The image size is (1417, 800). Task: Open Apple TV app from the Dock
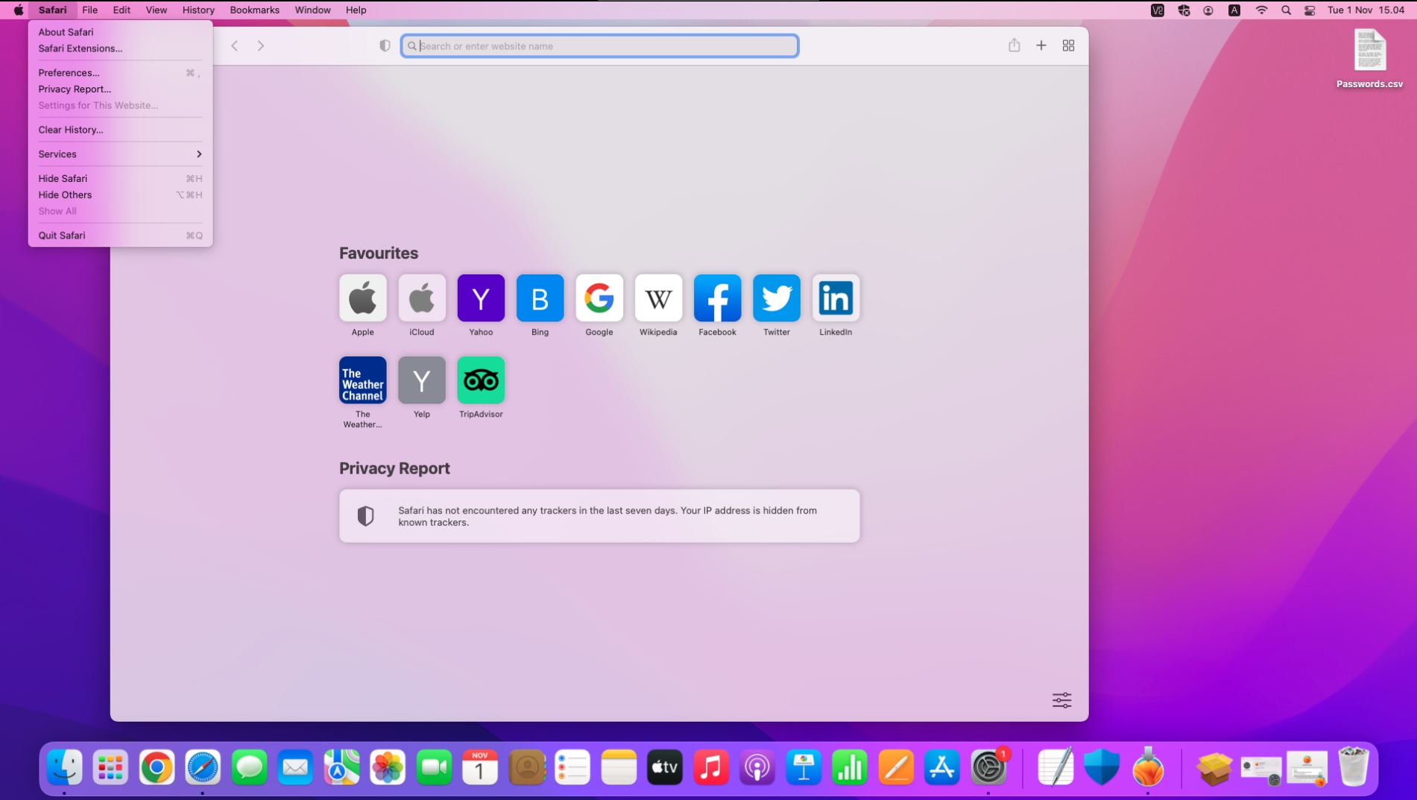665,768
